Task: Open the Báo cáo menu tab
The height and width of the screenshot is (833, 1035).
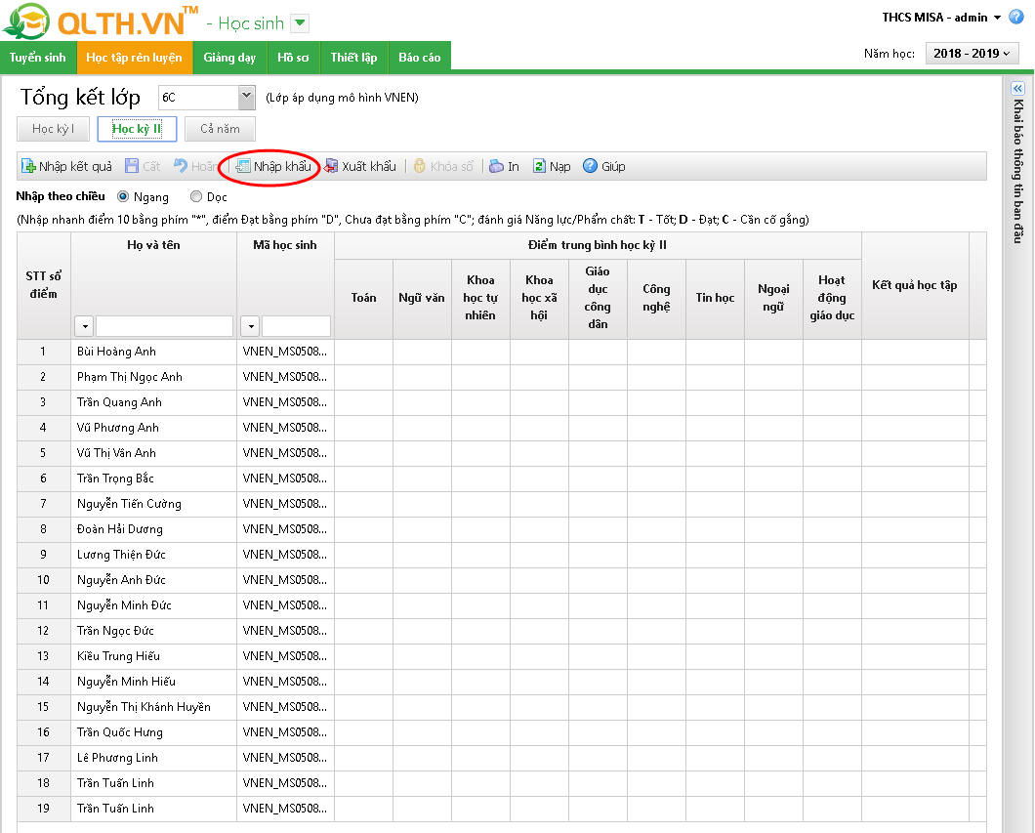Action: click(419, 58)
